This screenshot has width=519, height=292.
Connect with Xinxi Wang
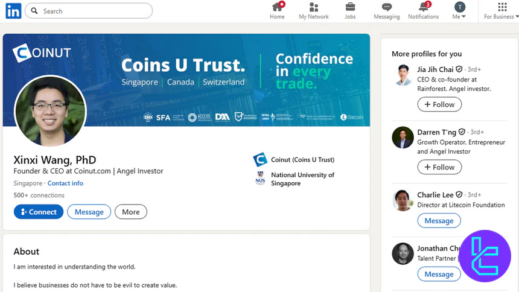pos(39,212)
